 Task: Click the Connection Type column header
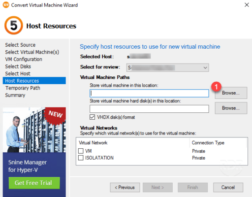(208, 143)
